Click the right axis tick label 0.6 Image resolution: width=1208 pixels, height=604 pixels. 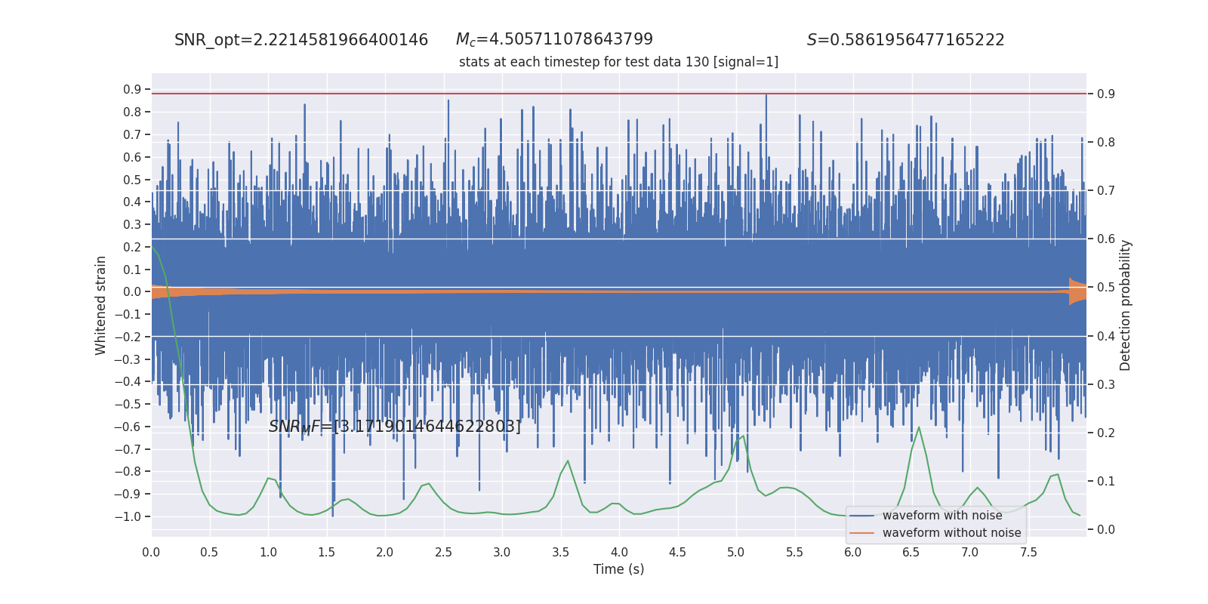1106,239
